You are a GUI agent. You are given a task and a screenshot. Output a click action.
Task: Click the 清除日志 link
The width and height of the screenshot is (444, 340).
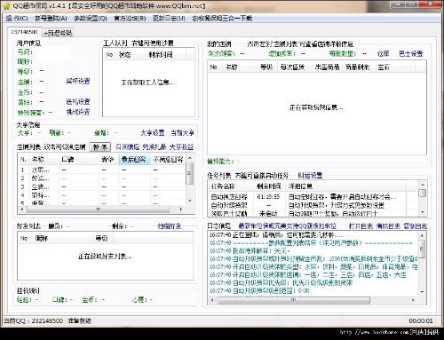pyautogui.click(x=388, y=226)
